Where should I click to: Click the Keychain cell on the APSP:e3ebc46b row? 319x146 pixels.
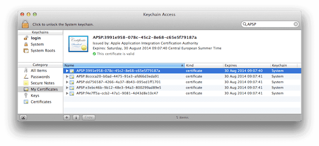pyautogui.click(x=277, y=87)
